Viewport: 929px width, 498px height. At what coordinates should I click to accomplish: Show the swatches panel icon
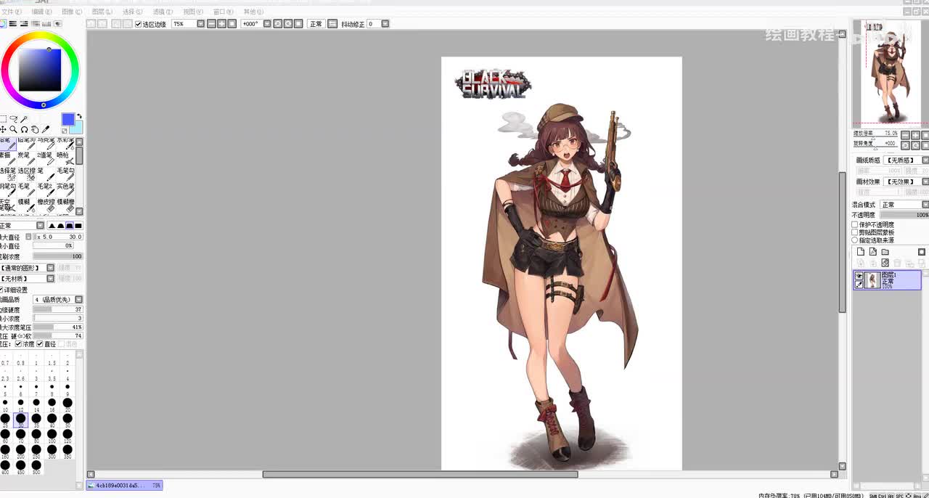tap(46, 24)
